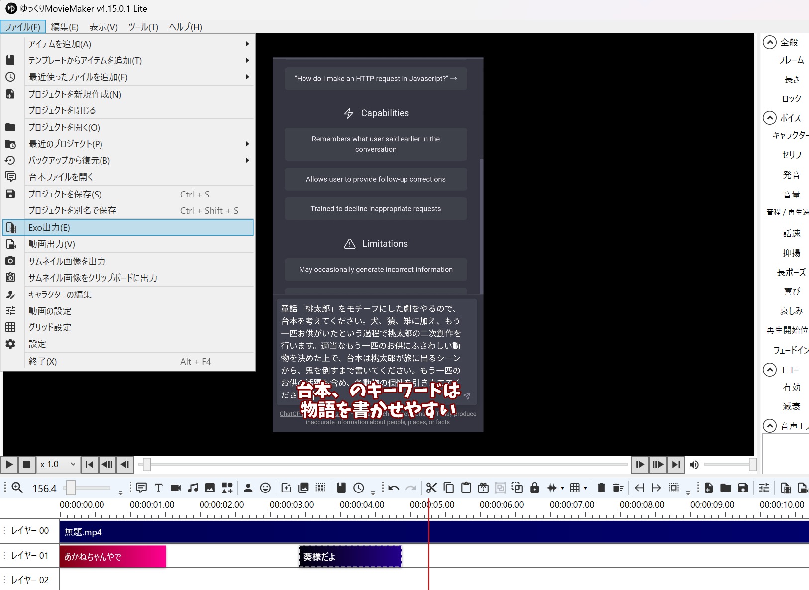This screenshot has height=590, width=809.
Task: Open the ヘルプ(H) menu
Action: click(x=184, y=27)
